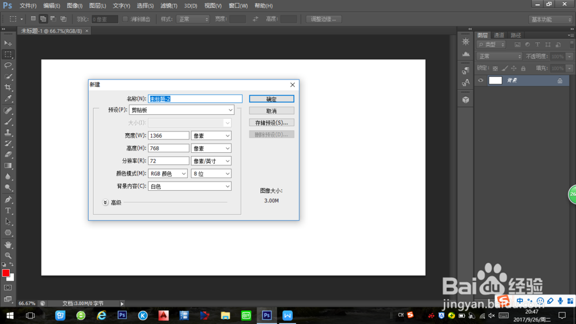Click the add to selection option icon

pyautogui.click(x=43, y=19)
